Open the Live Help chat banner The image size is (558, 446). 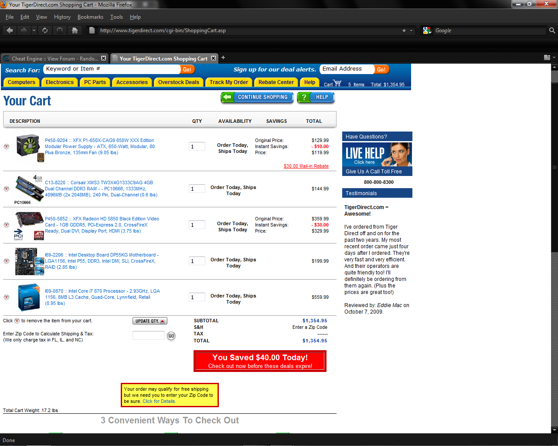pyautogui.click(x=377, y=154)
